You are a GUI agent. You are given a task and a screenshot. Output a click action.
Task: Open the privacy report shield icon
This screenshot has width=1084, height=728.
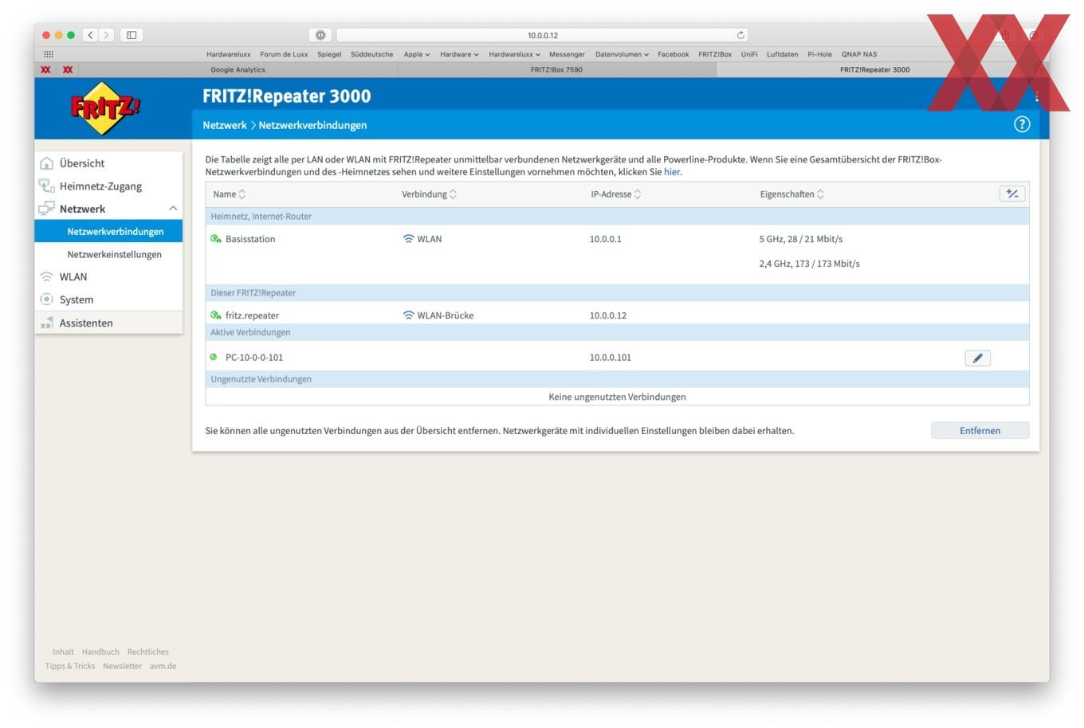(320, 35)
